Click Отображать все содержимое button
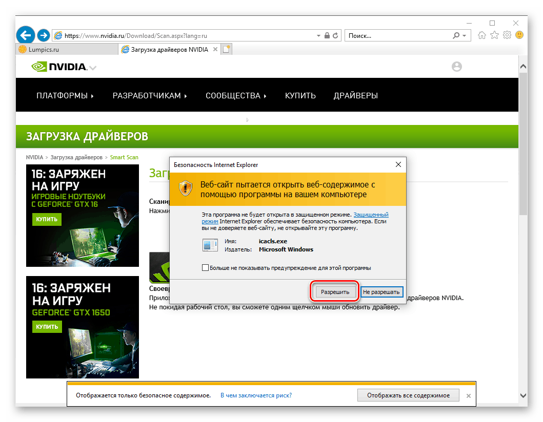 point(408,395)
